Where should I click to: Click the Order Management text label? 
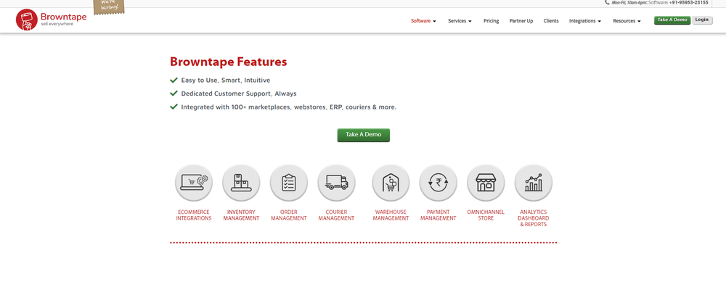(289, 215)
